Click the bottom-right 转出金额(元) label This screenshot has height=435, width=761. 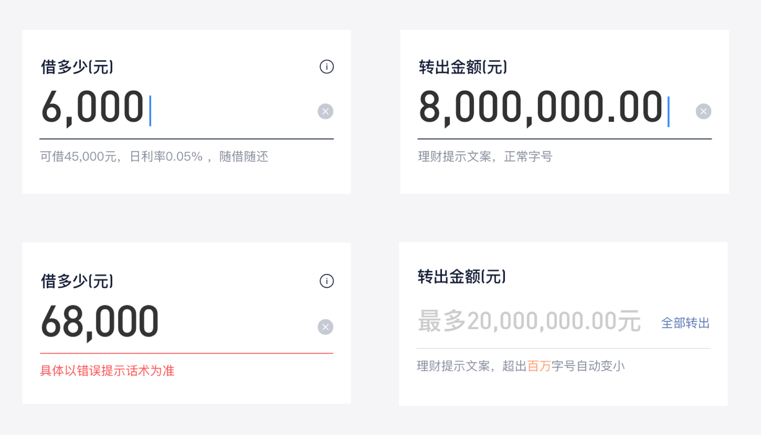pos(462,276)
